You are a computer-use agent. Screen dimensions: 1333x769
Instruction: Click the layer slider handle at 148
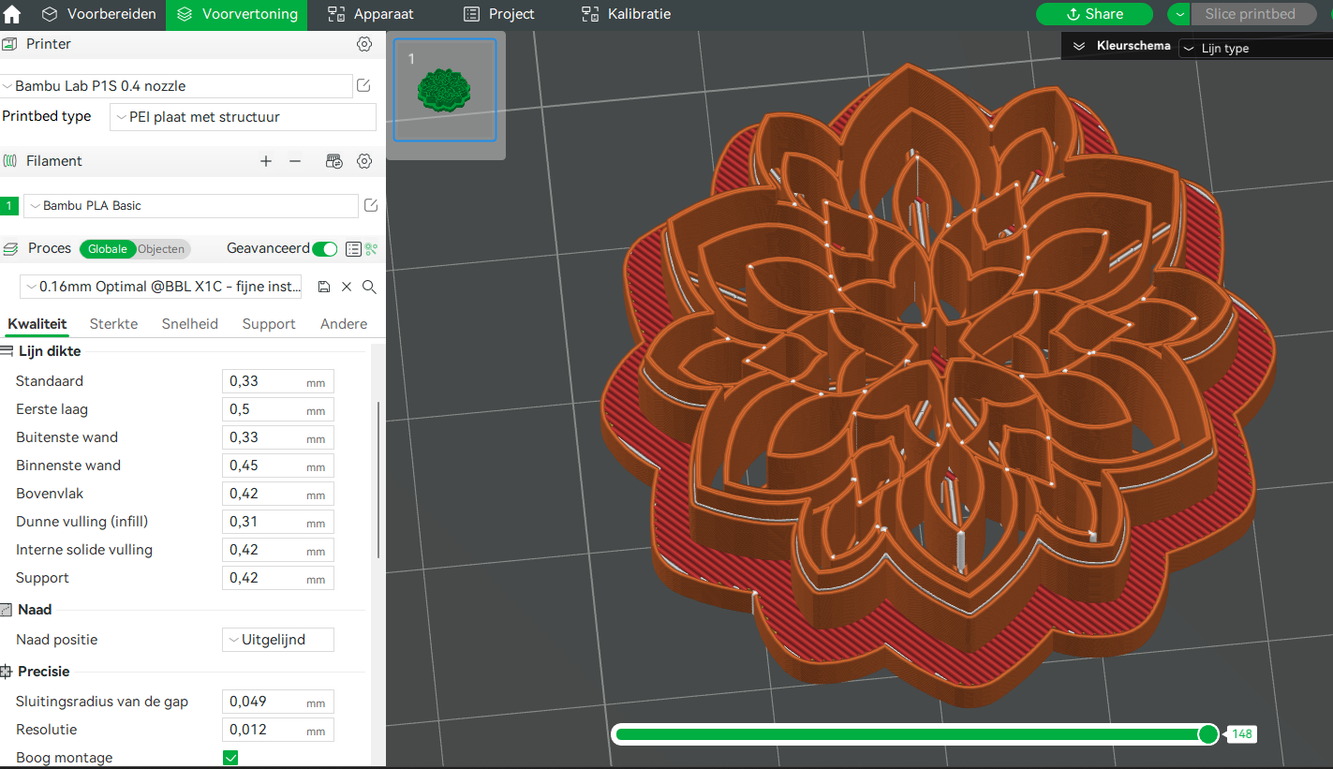[x=1208, y=734]
